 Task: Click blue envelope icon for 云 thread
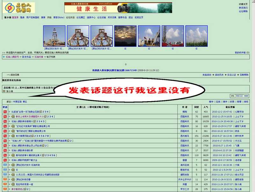[5, 170]
